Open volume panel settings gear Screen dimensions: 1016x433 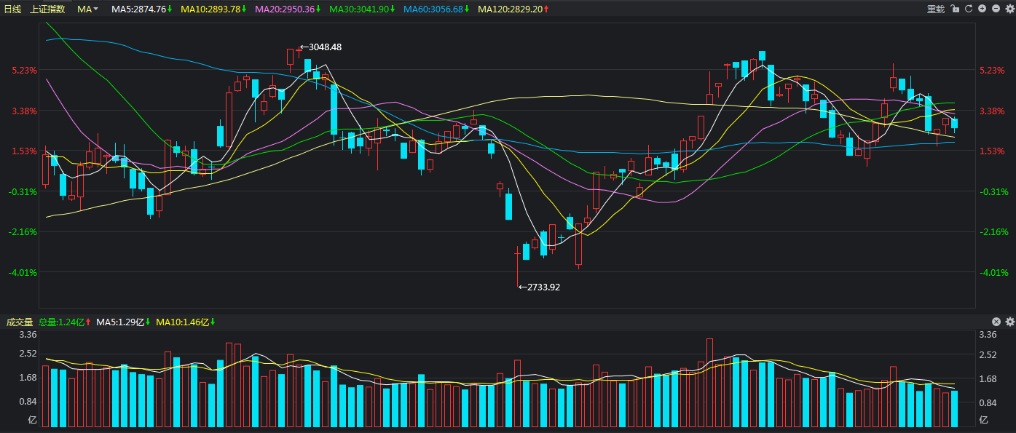[x=1009, y=322]
